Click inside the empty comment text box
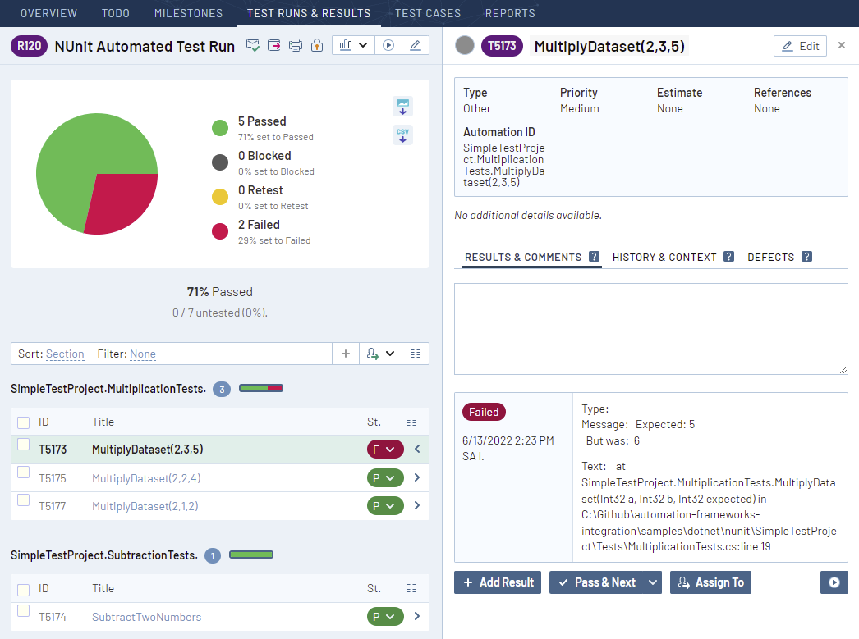This screenshot has width=859, height=639. coord(650,328)
